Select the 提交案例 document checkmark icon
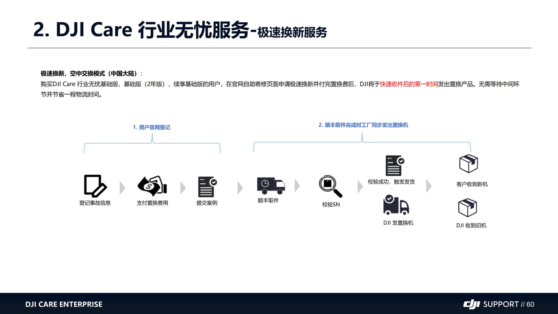 pos(207,187)
